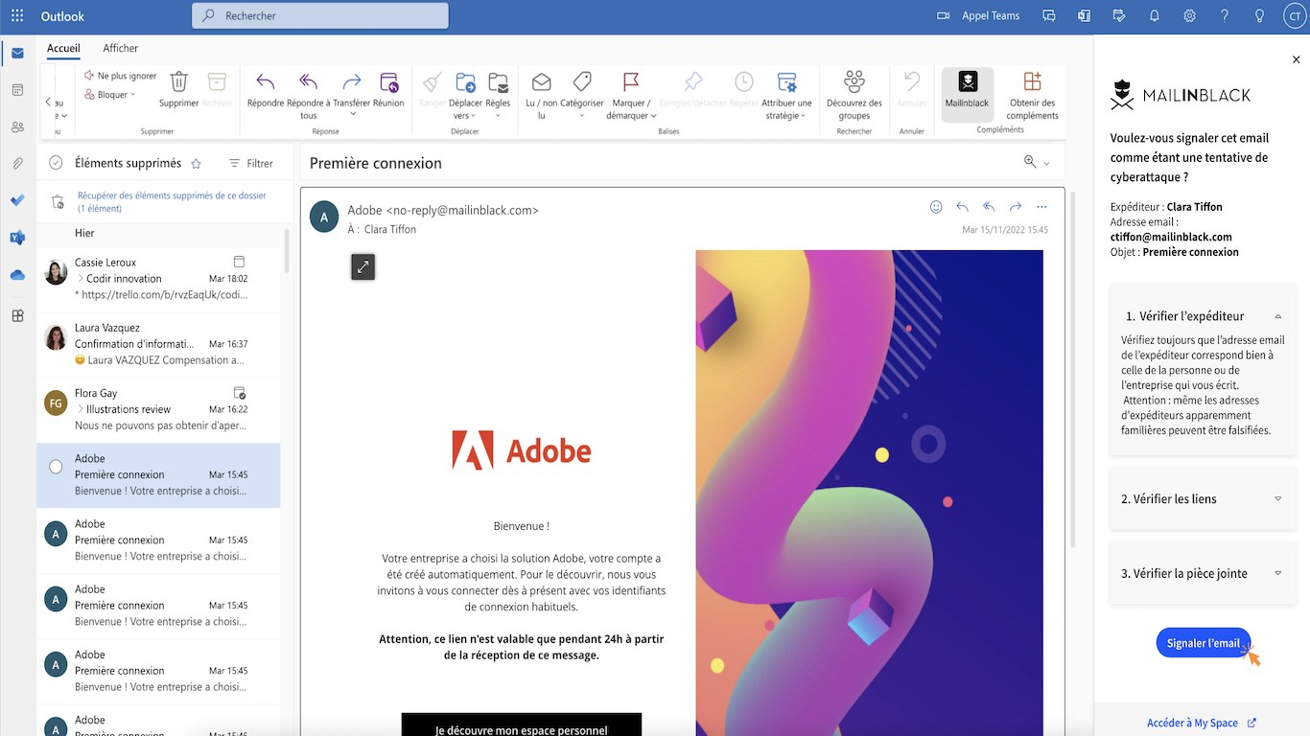Open To Do checkmark app
1310x736 pixels.
click(x=17, y=200)
